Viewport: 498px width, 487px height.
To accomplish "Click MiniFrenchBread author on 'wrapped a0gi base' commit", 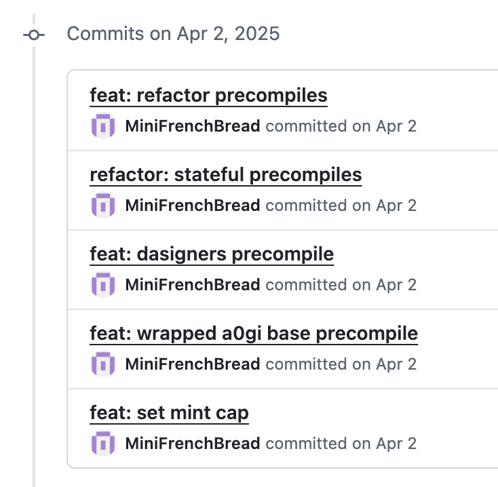I will click(x=193, y=364).
